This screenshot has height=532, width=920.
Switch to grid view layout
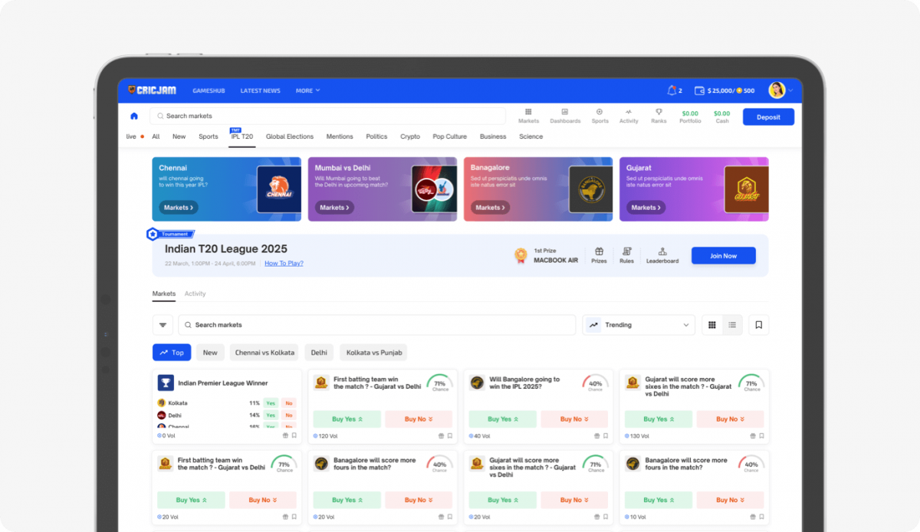(712, 325)
